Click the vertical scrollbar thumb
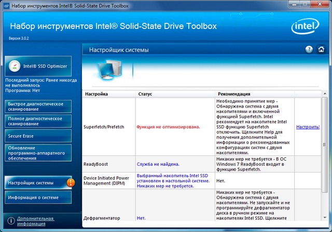Viewport: 332px width, 232px height. [x=325, y=144]
